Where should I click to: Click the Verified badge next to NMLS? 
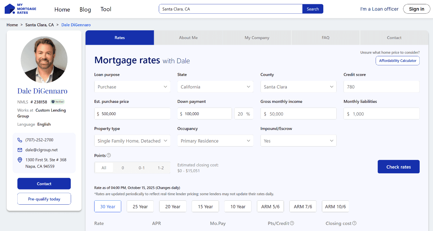(58, 102)
